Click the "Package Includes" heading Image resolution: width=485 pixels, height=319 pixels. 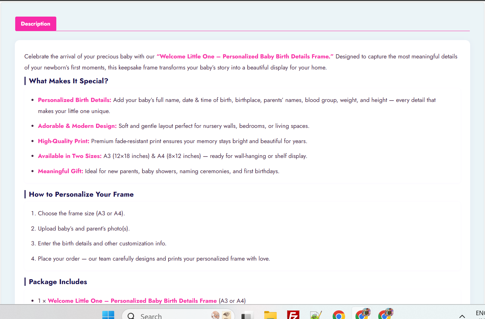pyautogui.click(x=58, y=282)
